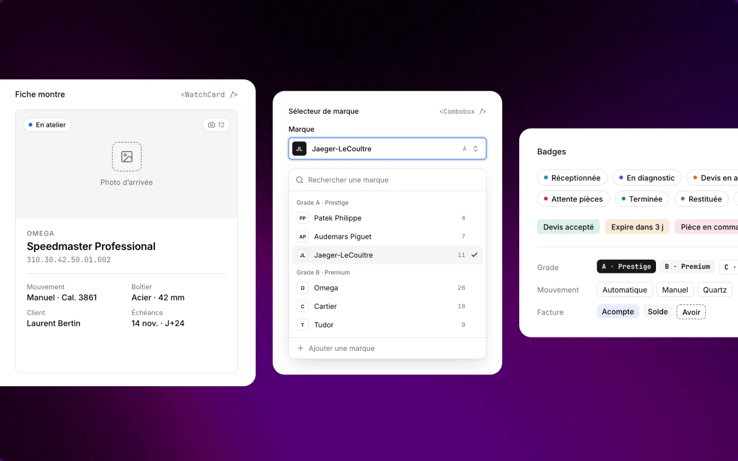738x461 pixels.
Task: Click the Speedmaster Professional title
Action: click(91, 246)
